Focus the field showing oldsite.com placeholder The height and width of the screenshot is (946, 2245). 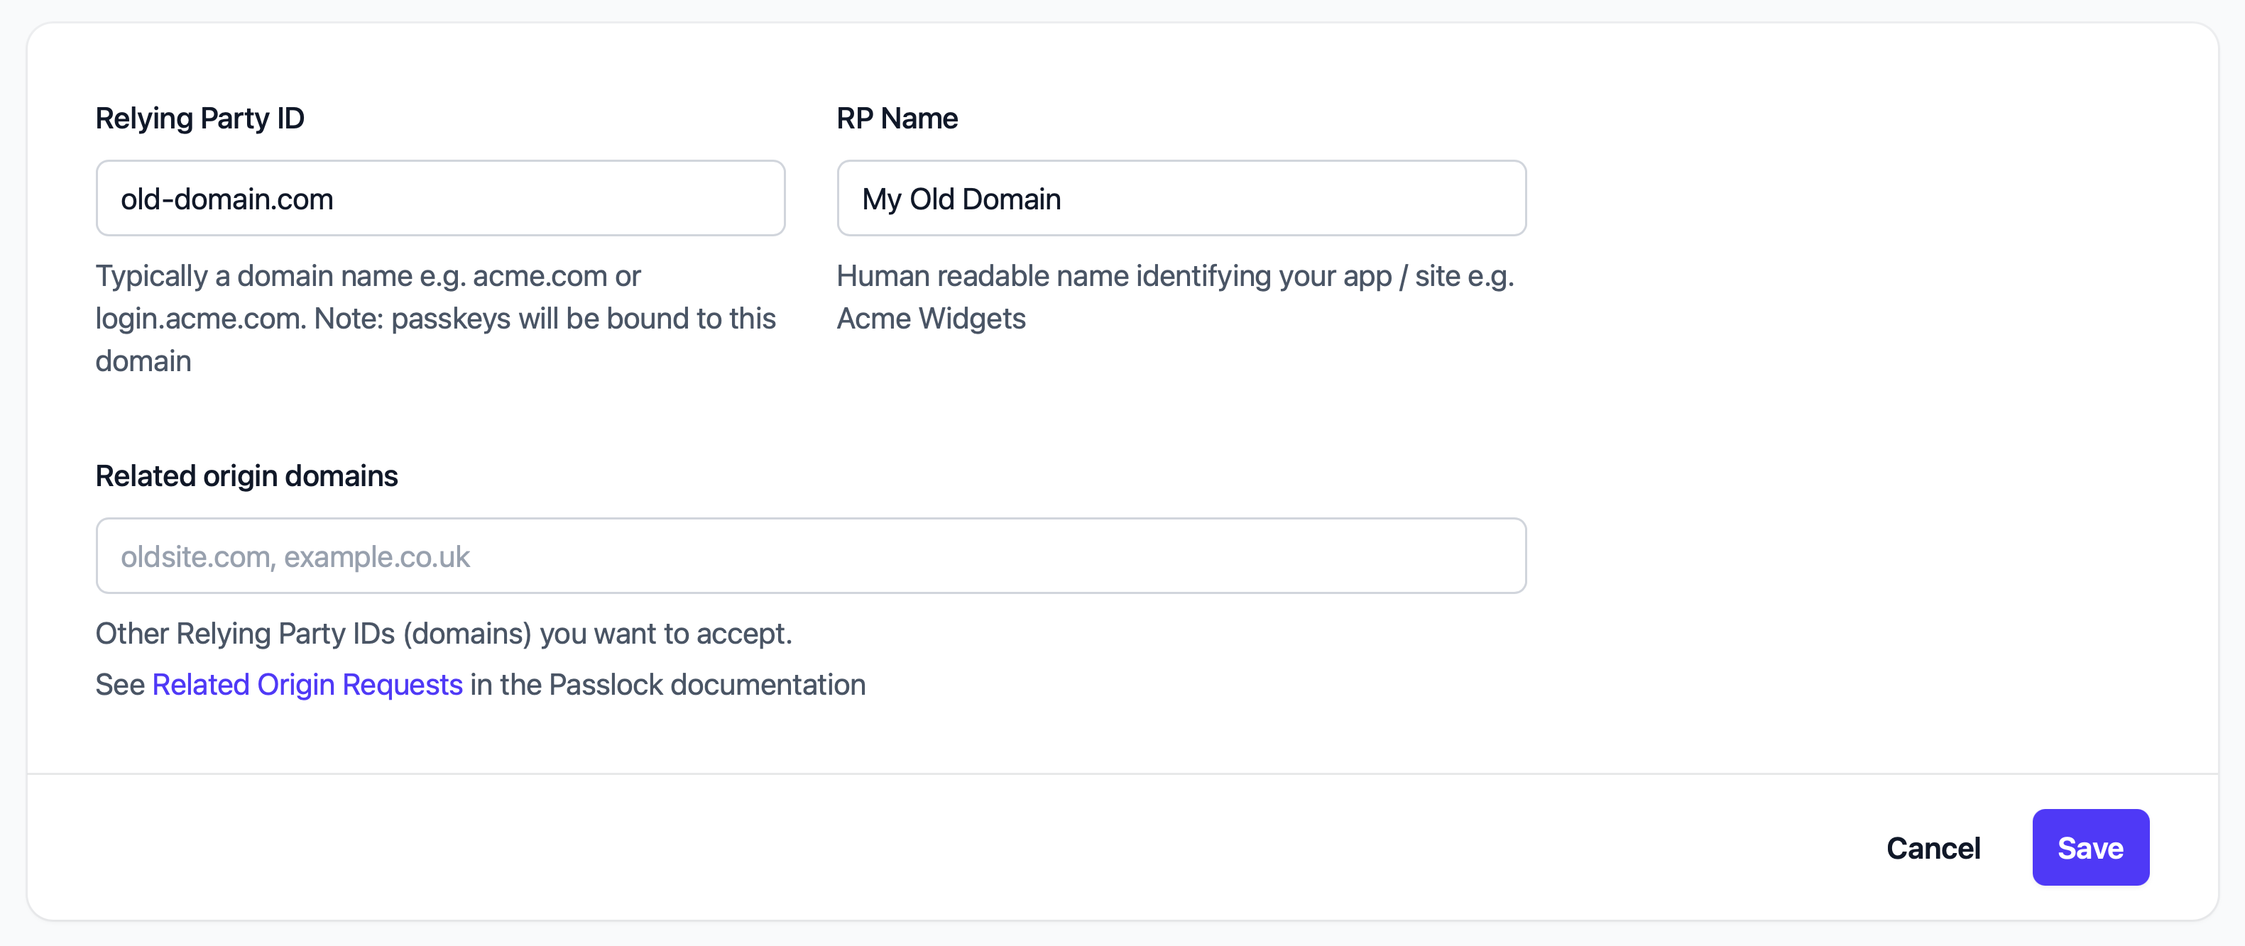point(809,555)
